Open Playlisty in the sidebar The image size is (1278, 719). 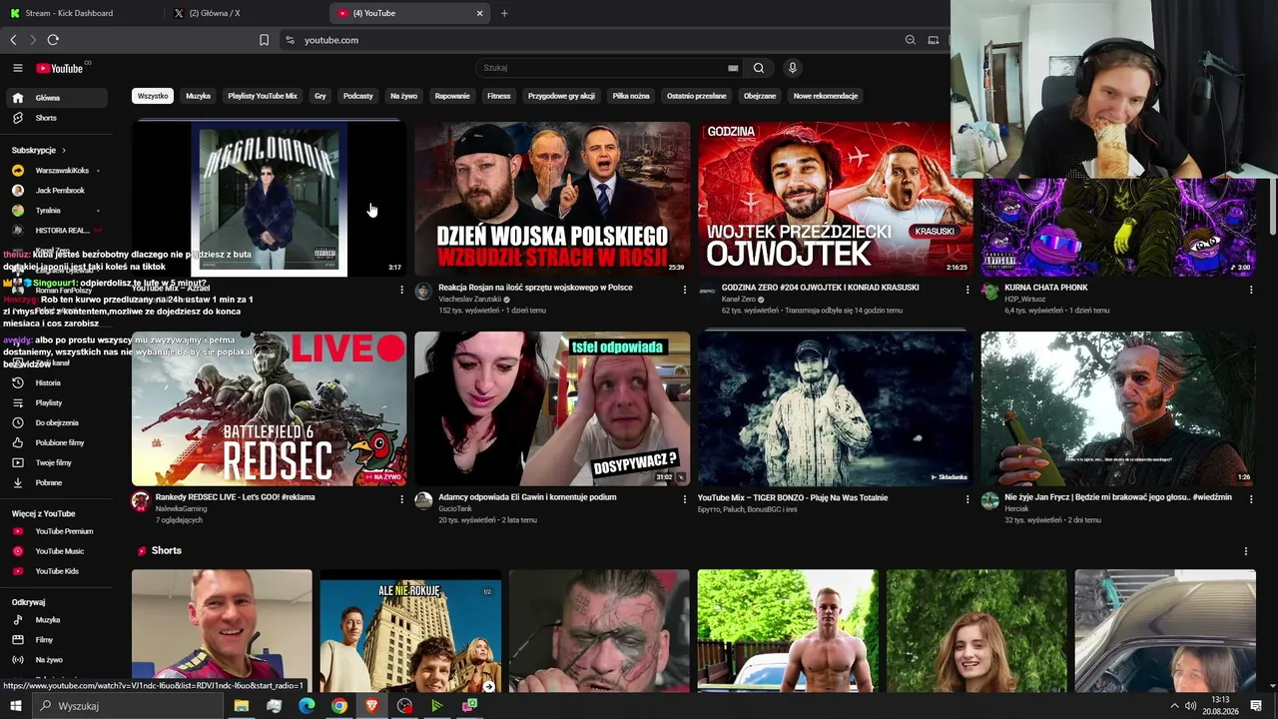click(x=57, y=402)
